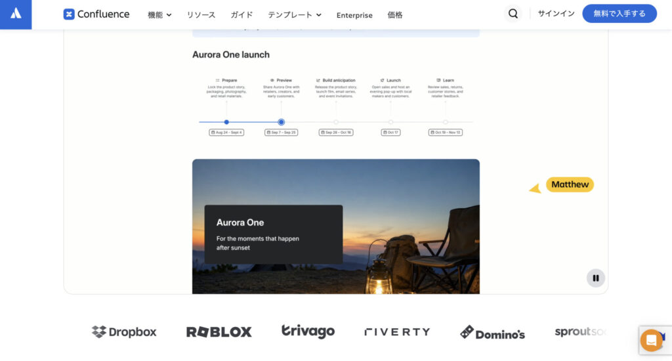Click the Atlassian logo icon
The height and width of the screenshot is (361, 672).
pos(16,14)
